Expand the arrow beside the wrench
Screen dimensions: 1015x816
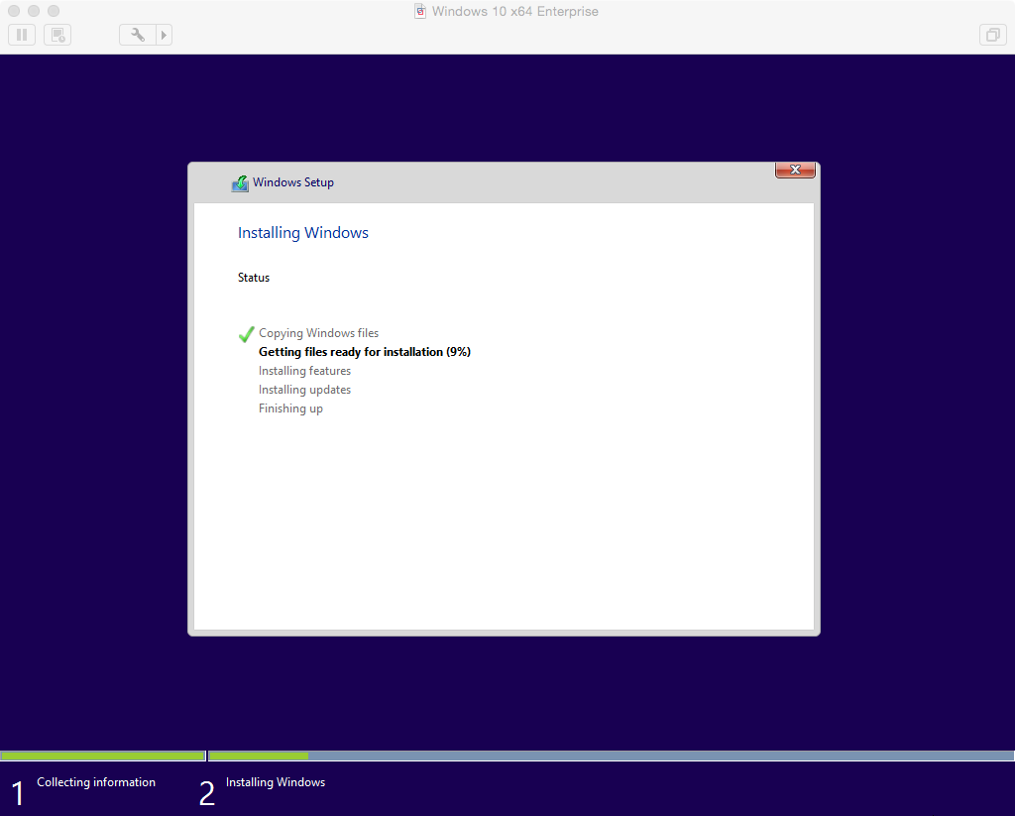(164, 35)
